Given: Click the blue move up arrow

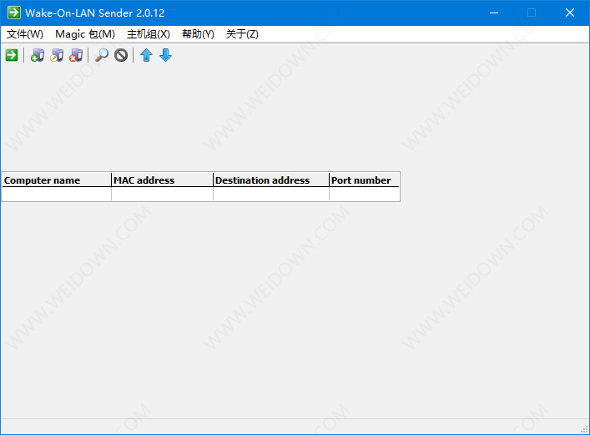Looking at the screenshot, I should [146, 55].
